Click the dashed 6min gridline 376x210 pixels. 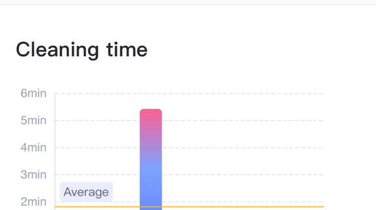[236, 94]
